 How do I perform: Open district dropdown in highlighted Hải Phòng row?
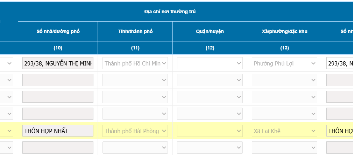(x=210, y=131)
